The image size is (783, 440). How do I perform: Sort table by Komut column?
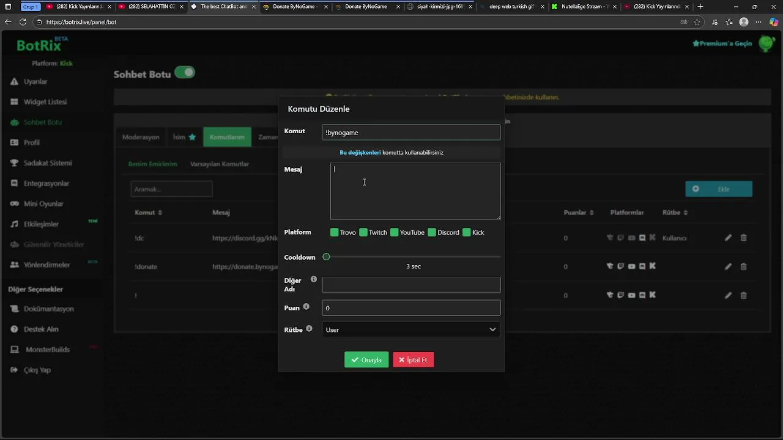pos(148,213)
